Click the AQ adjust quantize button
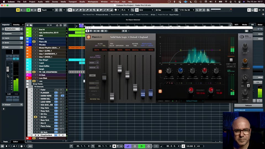Viewport: 265px width, 149px height. point(30,146)
